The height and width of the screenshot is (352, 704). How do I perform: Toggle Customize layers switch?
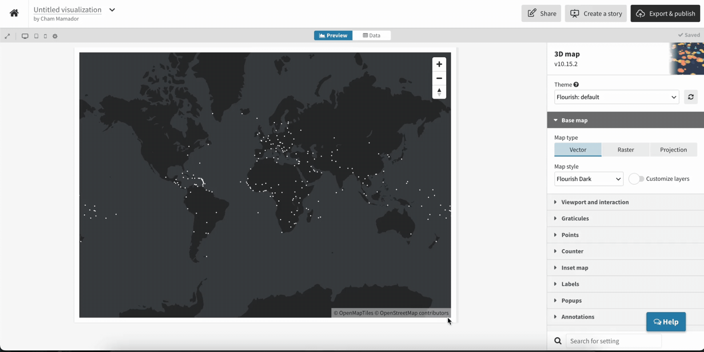click(x=636, y=179)
